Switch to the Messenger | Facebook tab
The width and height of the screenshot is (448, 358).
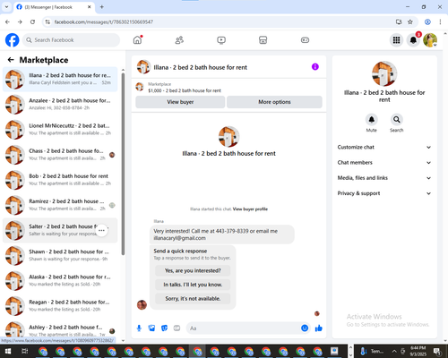pos(54,7)
